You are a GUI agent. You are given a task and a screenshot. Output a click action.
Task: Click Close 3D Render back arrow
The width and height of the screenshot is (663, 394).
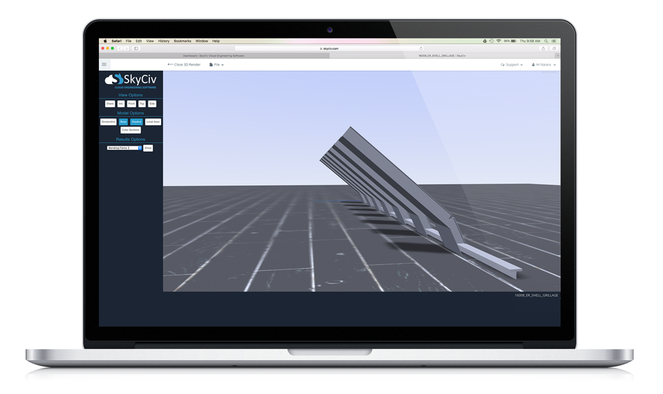pyautogui.click(x=184, y=65)
